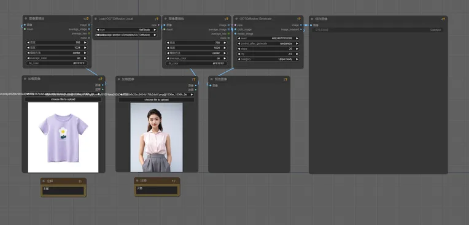Open the control_after_generate randomize dropdown
The image size is (469, 225).
[x=268, y=44]
